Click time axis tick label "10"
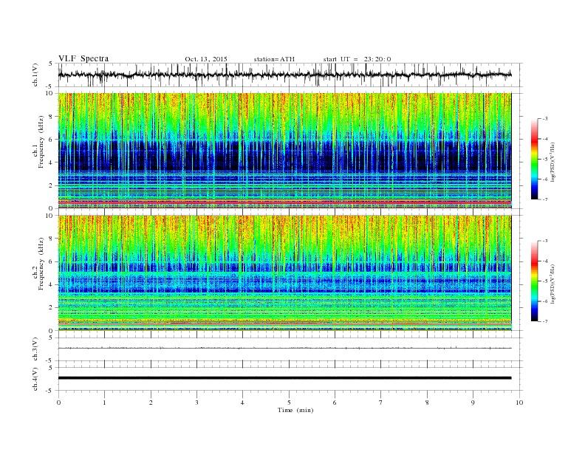This screenshot has width=585, height=452. [x=519, y=403]
